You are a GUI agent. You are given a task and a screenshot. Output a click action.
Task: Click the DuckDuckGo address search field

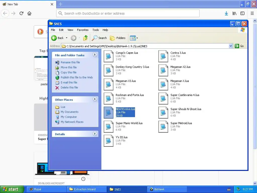pos(128,13)
